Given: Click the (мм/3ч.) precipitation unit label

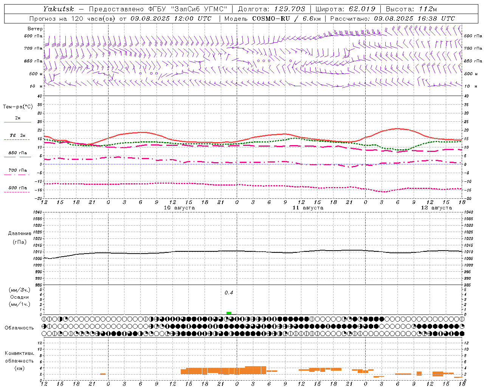Looking at the screenshot, I should [x=20, y=290].
